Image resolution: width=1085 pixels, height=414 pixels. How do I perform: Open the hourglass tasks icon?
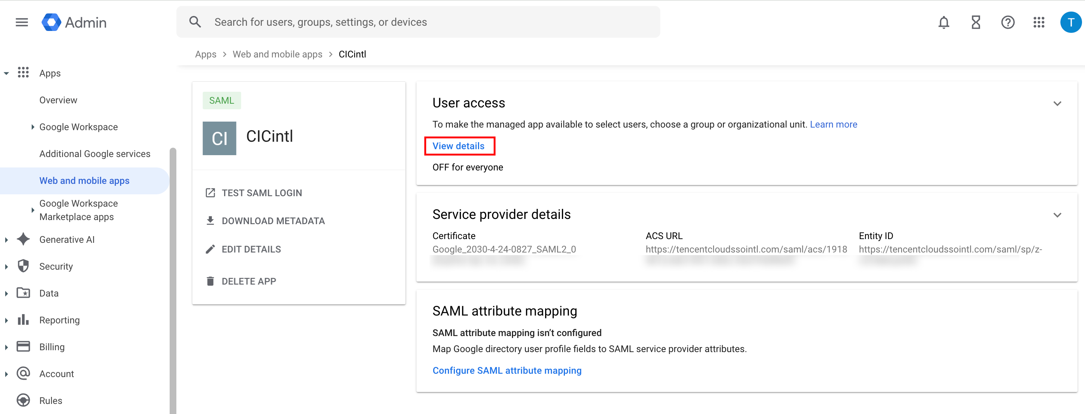click(975, 22)
